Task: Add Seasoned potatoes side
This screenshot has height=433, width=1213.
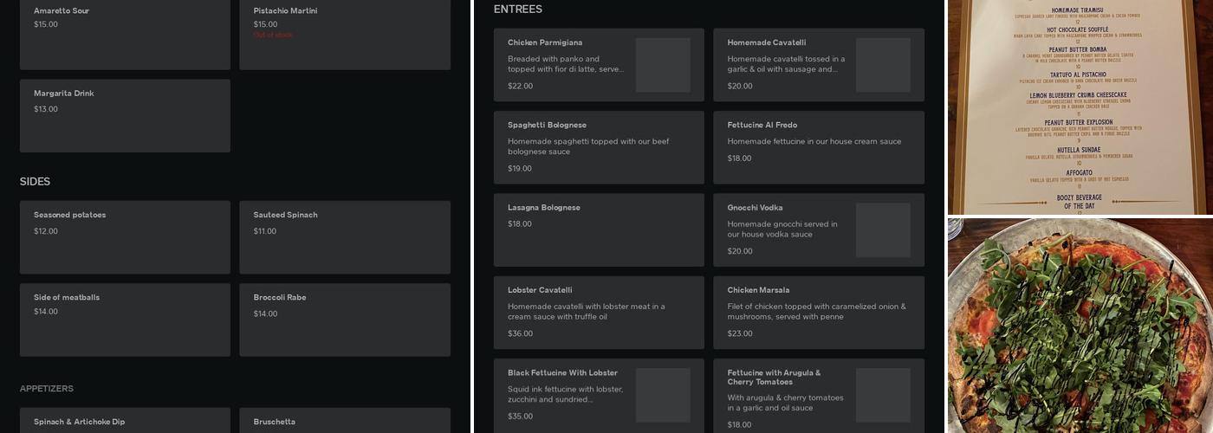Action: pyautogui.click(x=125, y=237)
